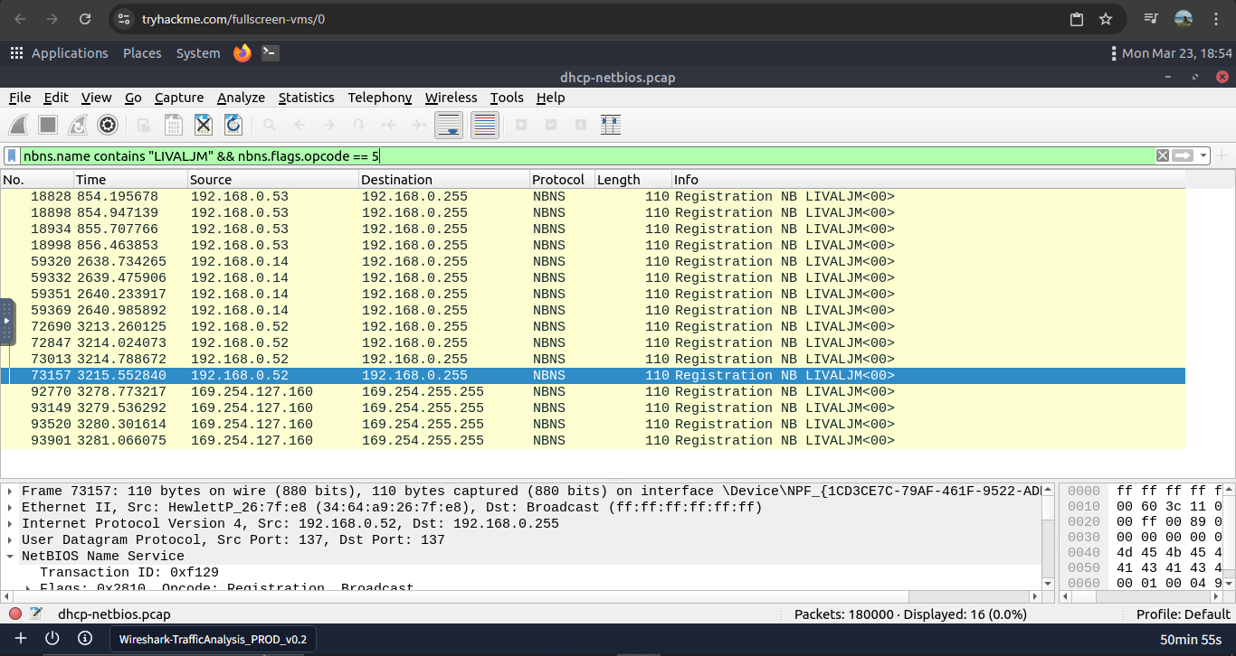Open the Capture menu
This screenshot has height=656, width=1236.
(x=179, y=98)
